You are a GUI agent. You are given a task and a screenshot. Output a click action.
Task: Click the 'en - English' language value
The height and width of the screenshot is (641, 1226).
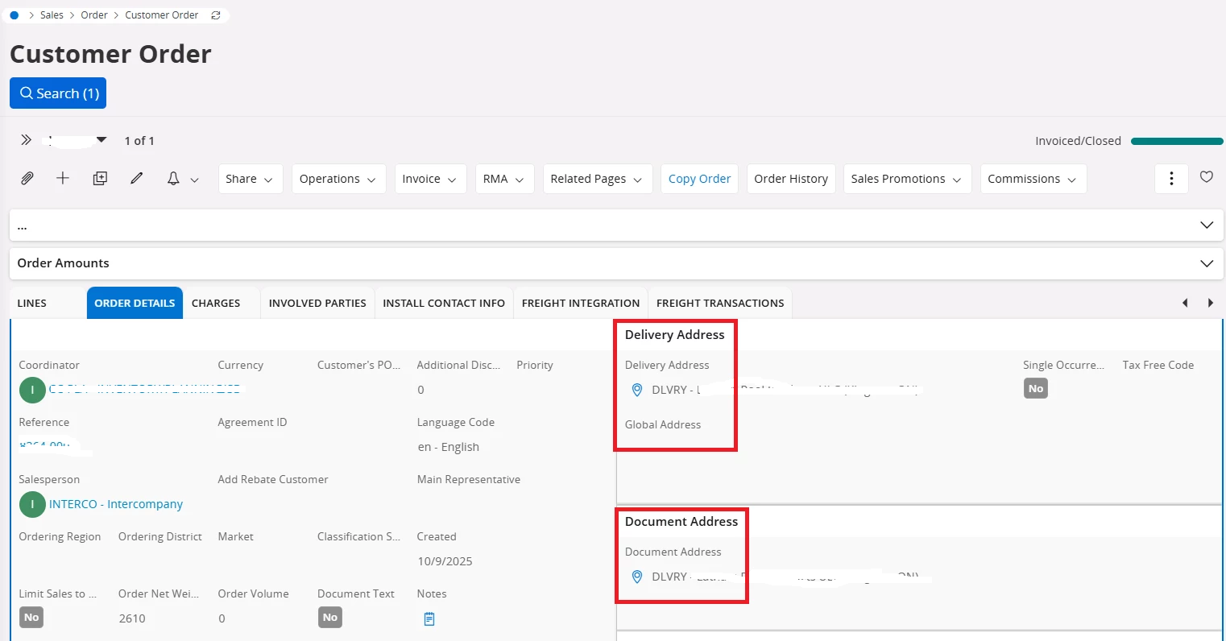448,447
